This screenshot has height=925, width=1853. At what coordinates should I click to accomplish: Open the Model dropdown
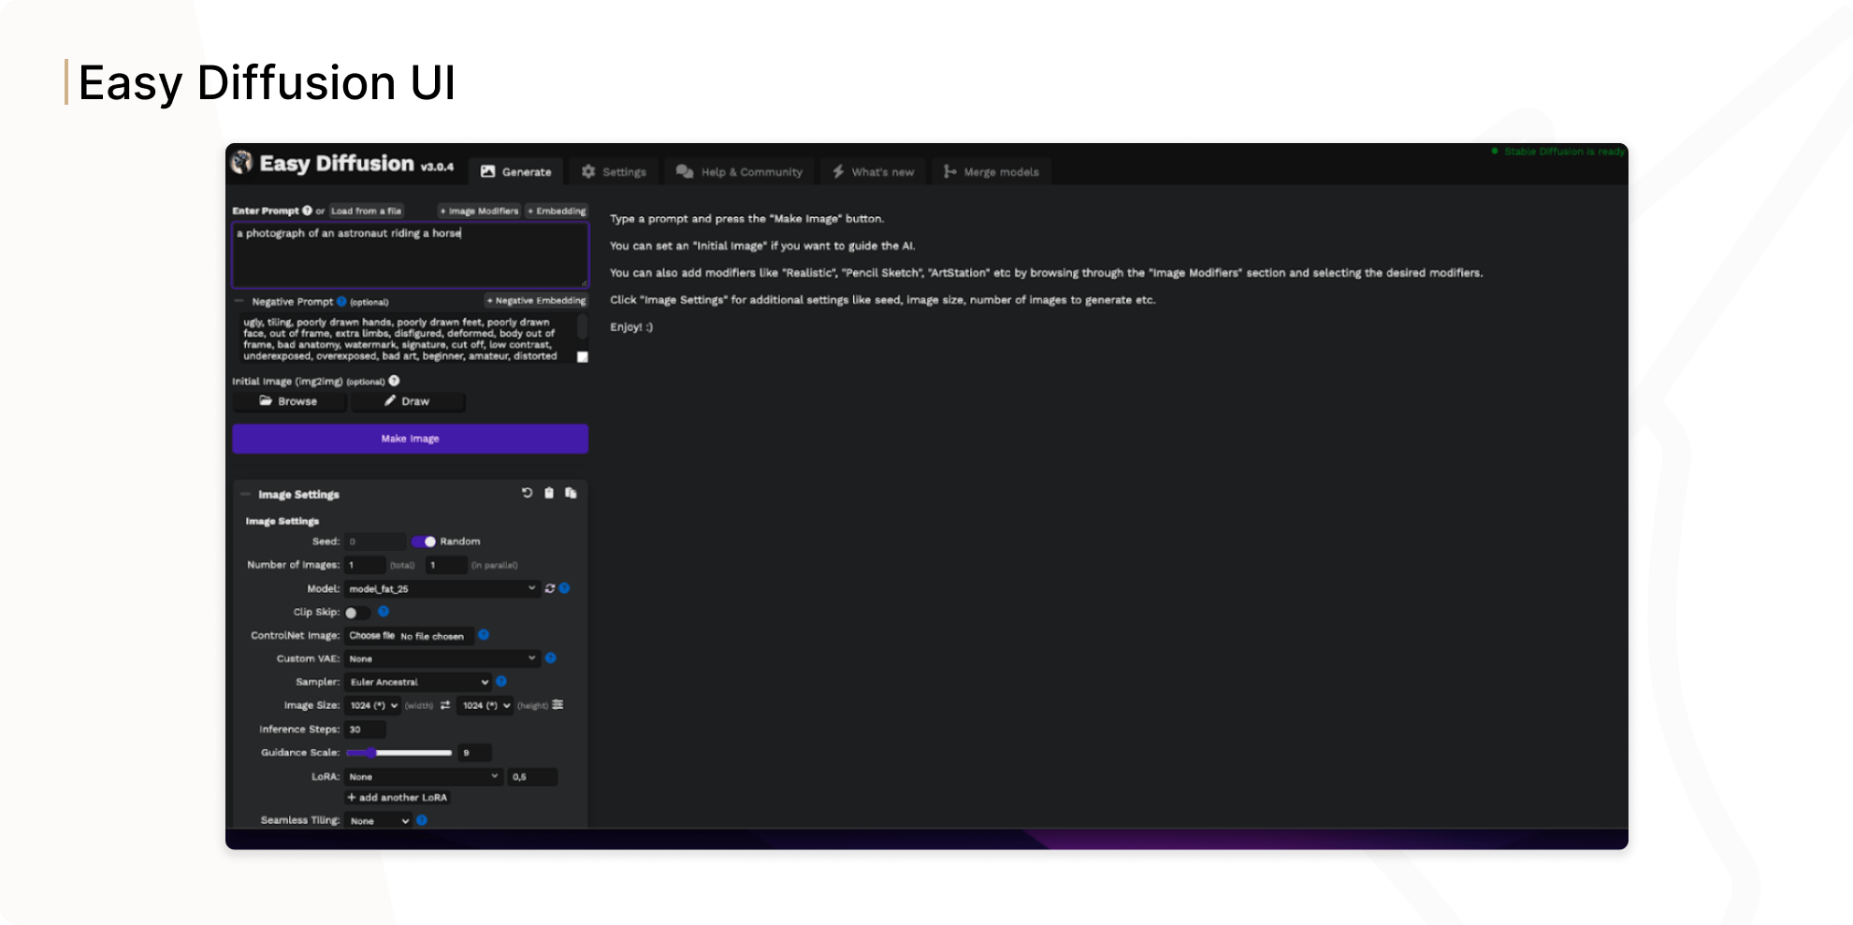pyautogui.click(x=442, y=588)
